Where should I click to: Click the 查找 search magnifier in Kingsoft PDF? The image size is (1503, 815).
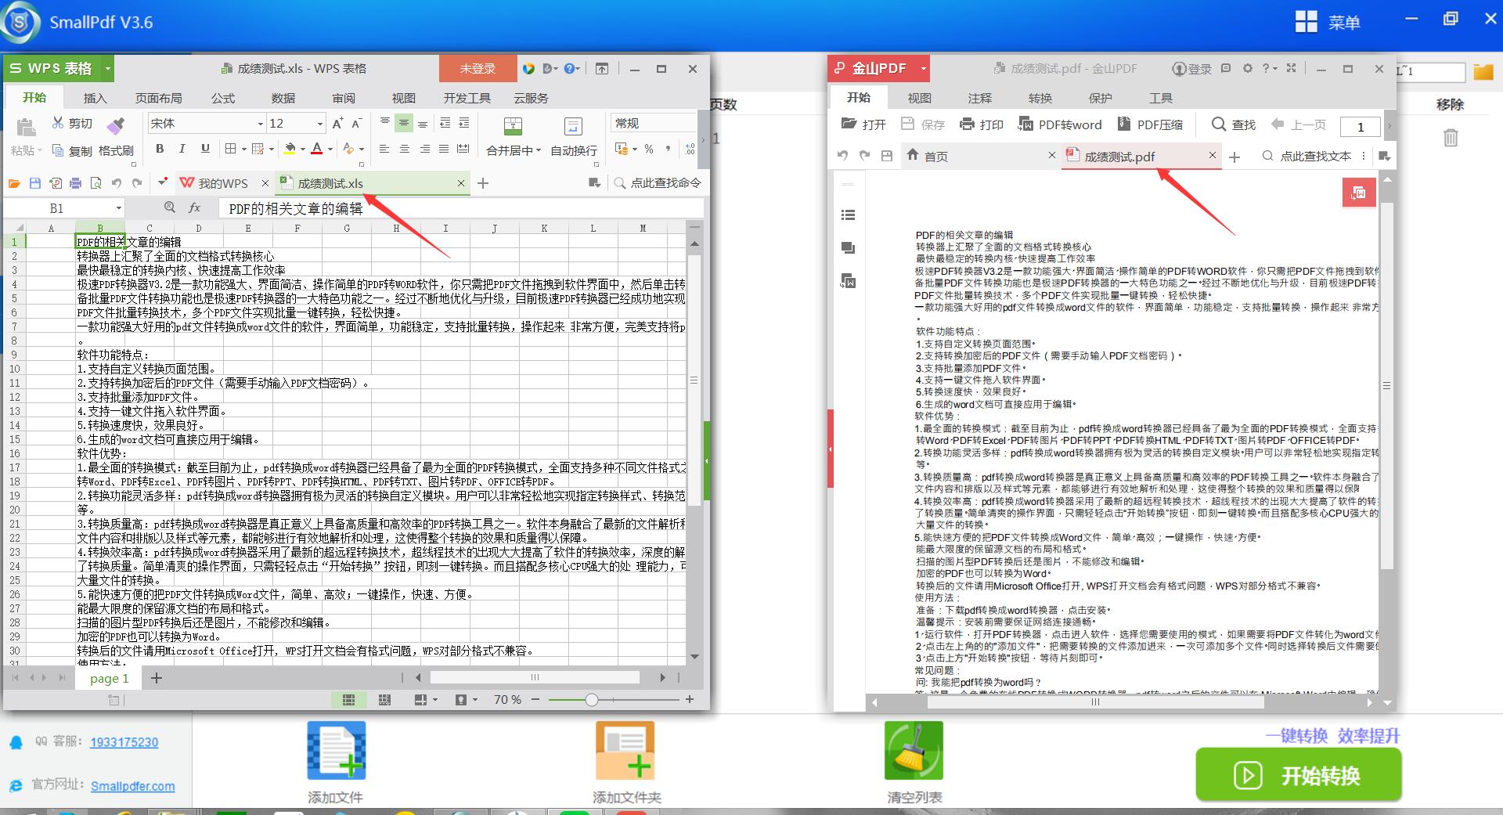click(1219, 124)
